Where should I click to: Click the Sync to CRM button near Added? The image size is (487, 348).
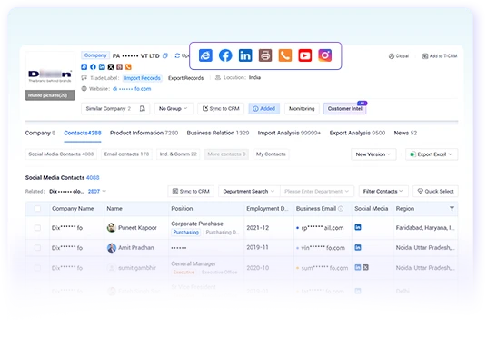point(221,108)
